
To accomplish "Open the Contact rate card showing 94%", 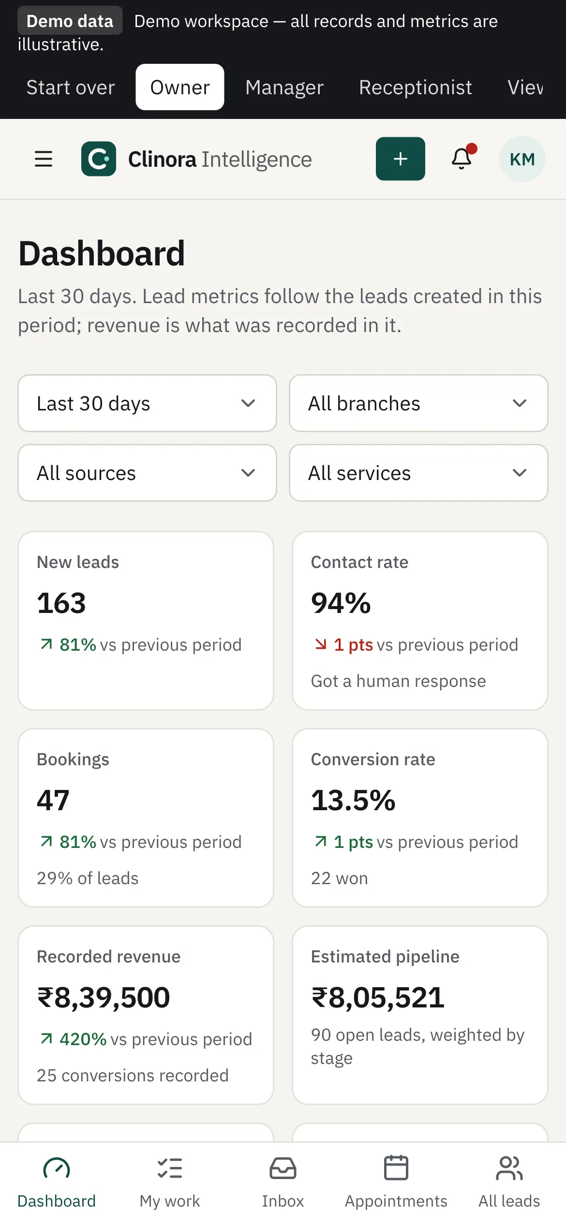I will pos(420,621).
